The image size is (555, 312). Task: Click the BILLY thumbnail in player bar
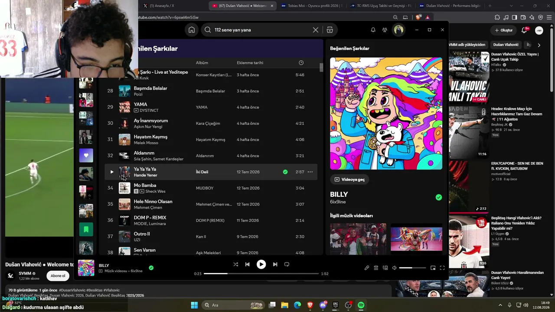click(x=86, y=268)
